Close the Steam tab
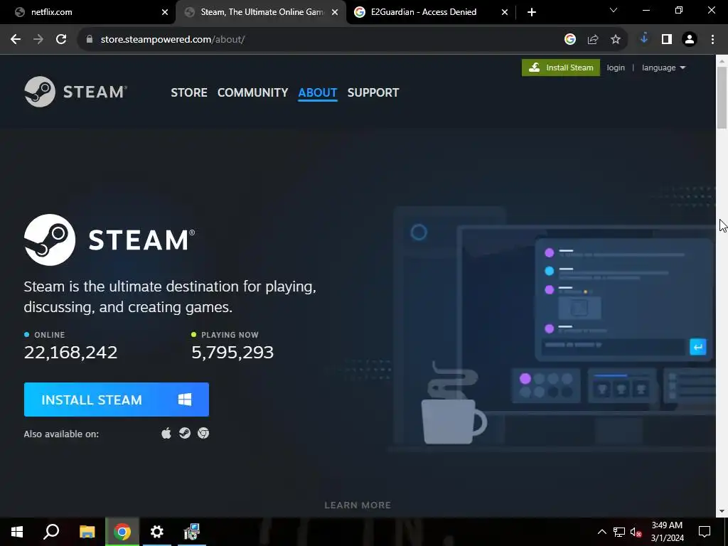Viewport: 728px width, 546px height. click(x=335, y=13)
